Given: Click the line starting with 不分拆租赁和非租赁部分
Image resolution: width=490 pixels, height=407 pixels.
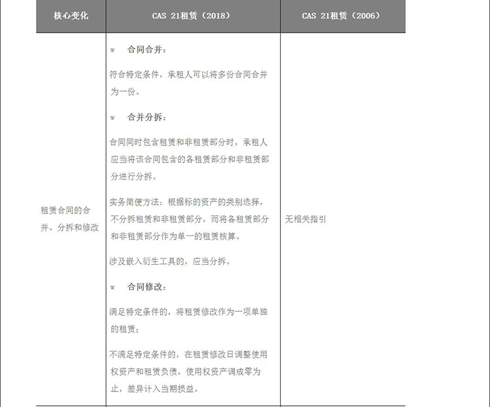Looking at the screenshot, I should point(188,220).
